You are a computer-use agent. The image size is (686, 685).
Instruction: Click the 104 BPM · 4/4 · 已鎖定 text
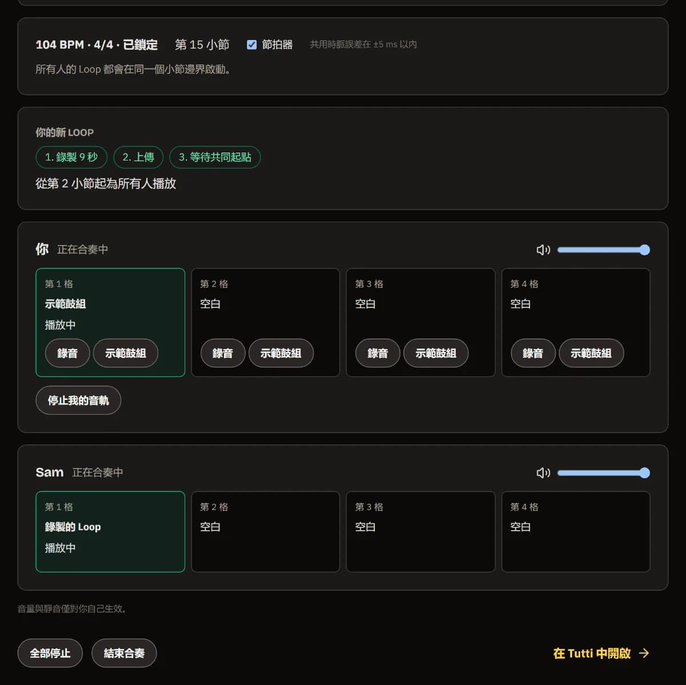97,45
